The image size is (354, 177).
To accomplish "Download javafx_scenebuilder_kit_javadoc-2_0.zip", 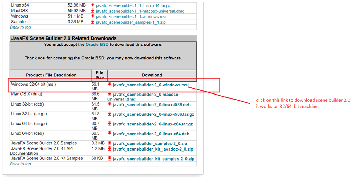I will [x=153, y=149].
